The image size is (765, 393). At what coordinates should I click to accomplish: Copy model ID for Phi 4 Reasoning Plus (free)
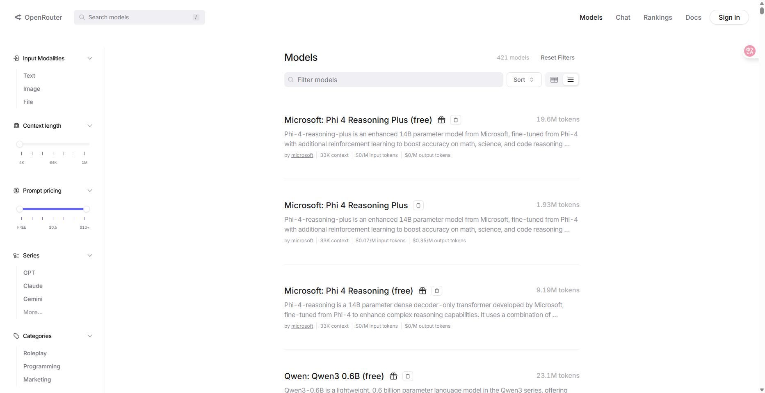tap(456, 120)
